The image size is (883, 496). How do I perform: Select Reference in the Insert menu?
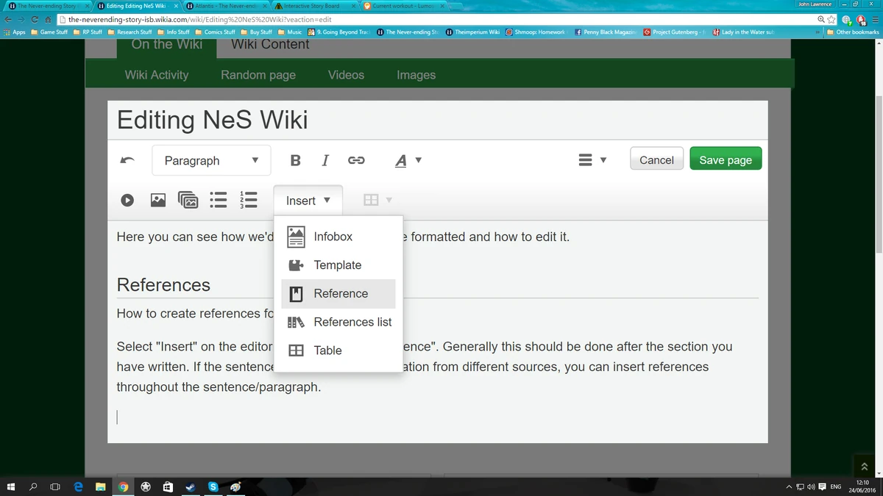(340, 294)
